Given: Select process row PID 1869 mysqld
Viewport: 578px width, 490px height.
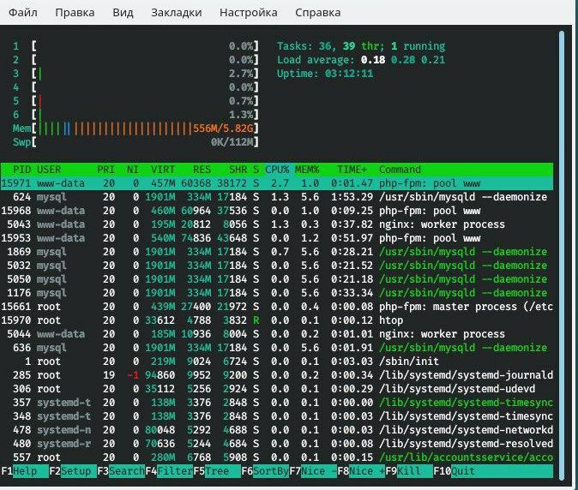Looking at the screenshot, I should (x=277, y=252).
